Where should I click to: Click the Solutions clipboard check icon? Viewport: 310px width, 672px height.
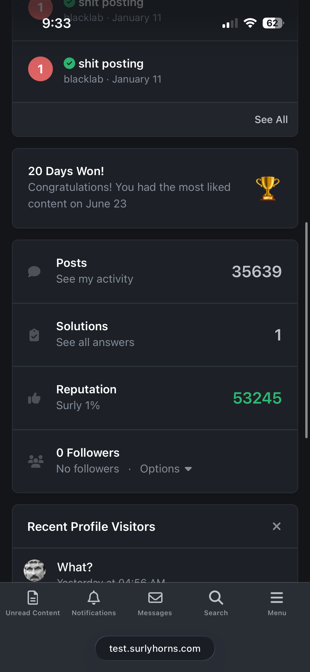pyautogui.click(x=34, y=335)
